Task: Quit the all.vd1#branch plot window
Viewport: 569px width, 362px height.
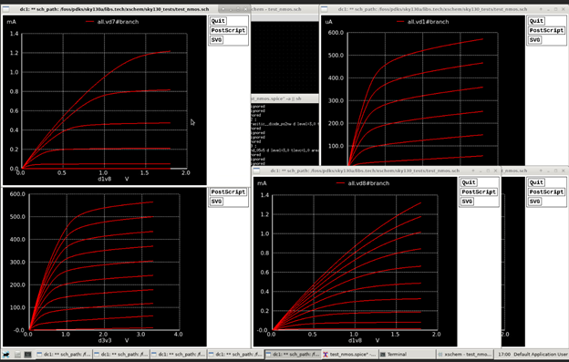Action: [x=536, y=21]
